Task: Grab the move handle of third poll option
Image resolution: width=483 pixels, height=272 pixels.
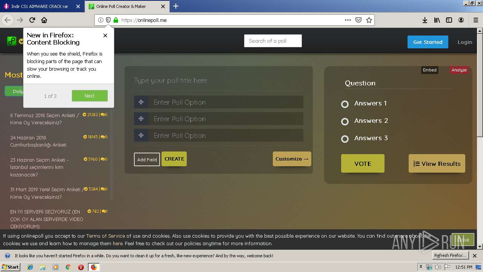Action: pos(141,135)
